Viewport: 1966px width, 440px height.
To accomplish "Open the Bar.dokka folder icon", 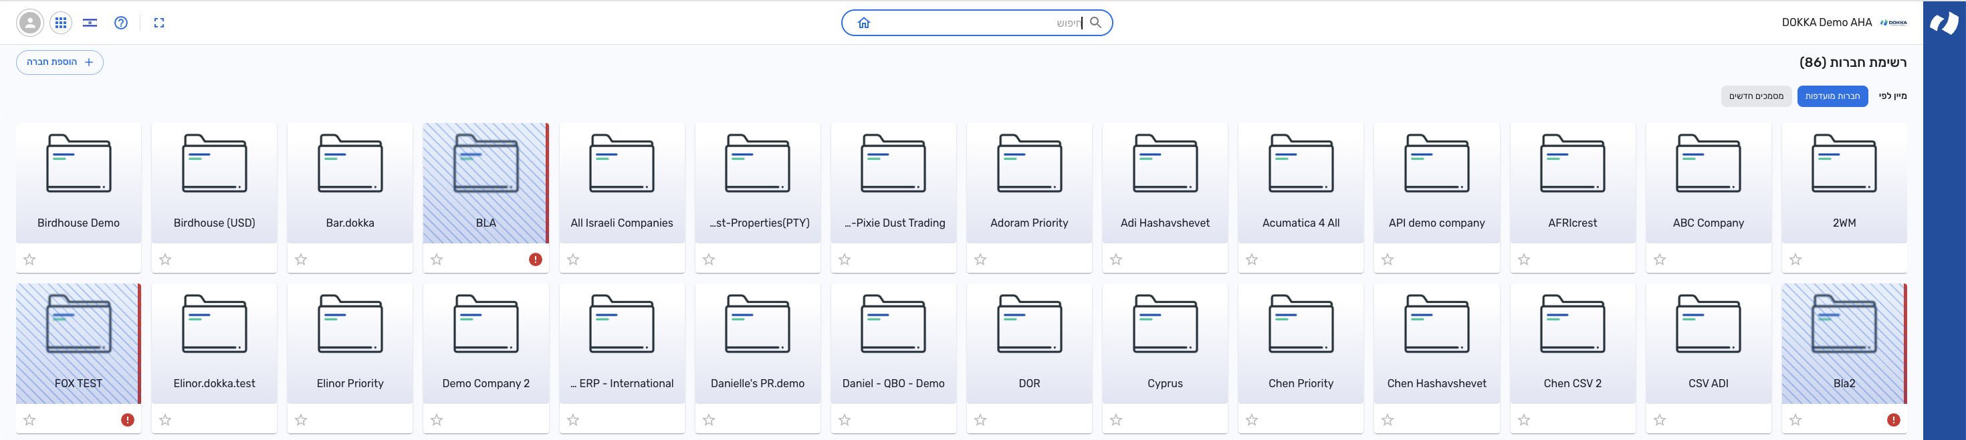I will (x=350, y=163).
